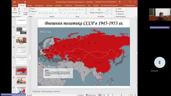
Task: Open the Выделить select dropdown
Action: click(x=120, y=14)
